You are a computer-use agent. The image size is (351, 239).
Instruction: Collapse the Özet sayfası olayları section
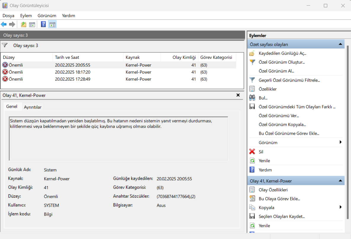point(340,44)
